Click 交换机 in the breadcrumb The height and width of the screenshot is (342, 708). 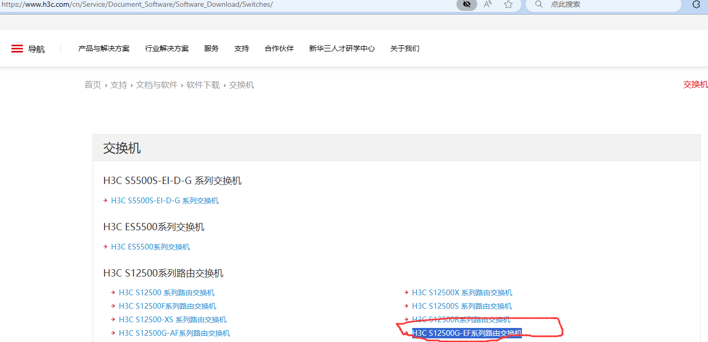pyautogui.click(x=242, y=85)
